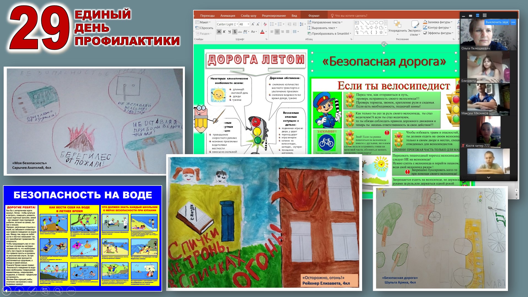
Task: Expand Направление текста dropdown
Action: tap(342, 22)
